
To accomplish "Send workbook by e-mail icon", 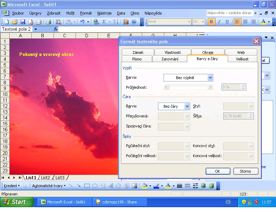I will 39,22.
